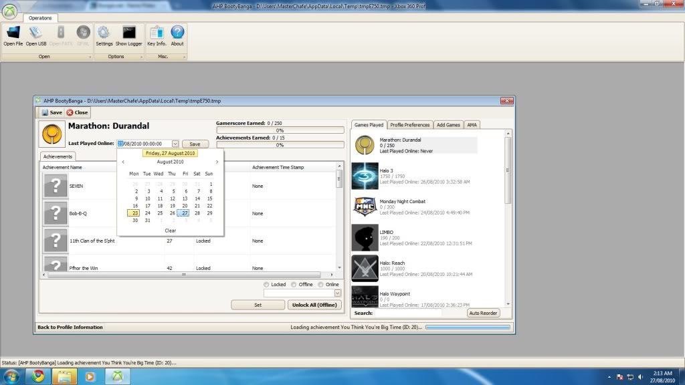The image size is (685, 385).
Task: Open Chrome from the taskbar
Action: tap(38, 376)
